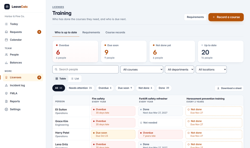Click Eli Sutton's name

pos(61,110)
